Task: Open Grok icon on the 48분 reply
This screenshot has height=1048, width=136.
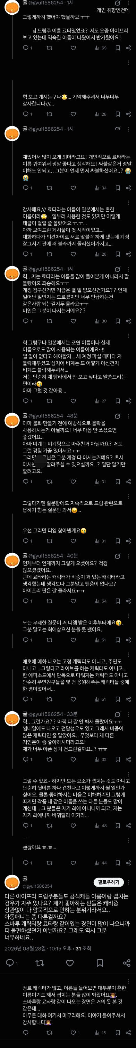Action: click(x=117, y=416)
